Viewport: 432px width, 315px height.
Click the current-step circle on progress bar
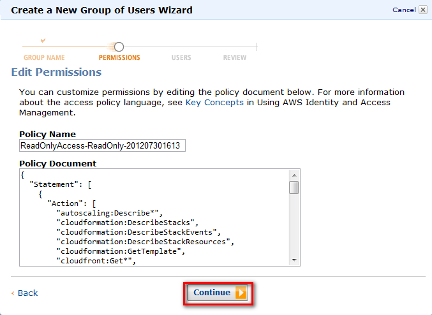(x=119, y=47)
